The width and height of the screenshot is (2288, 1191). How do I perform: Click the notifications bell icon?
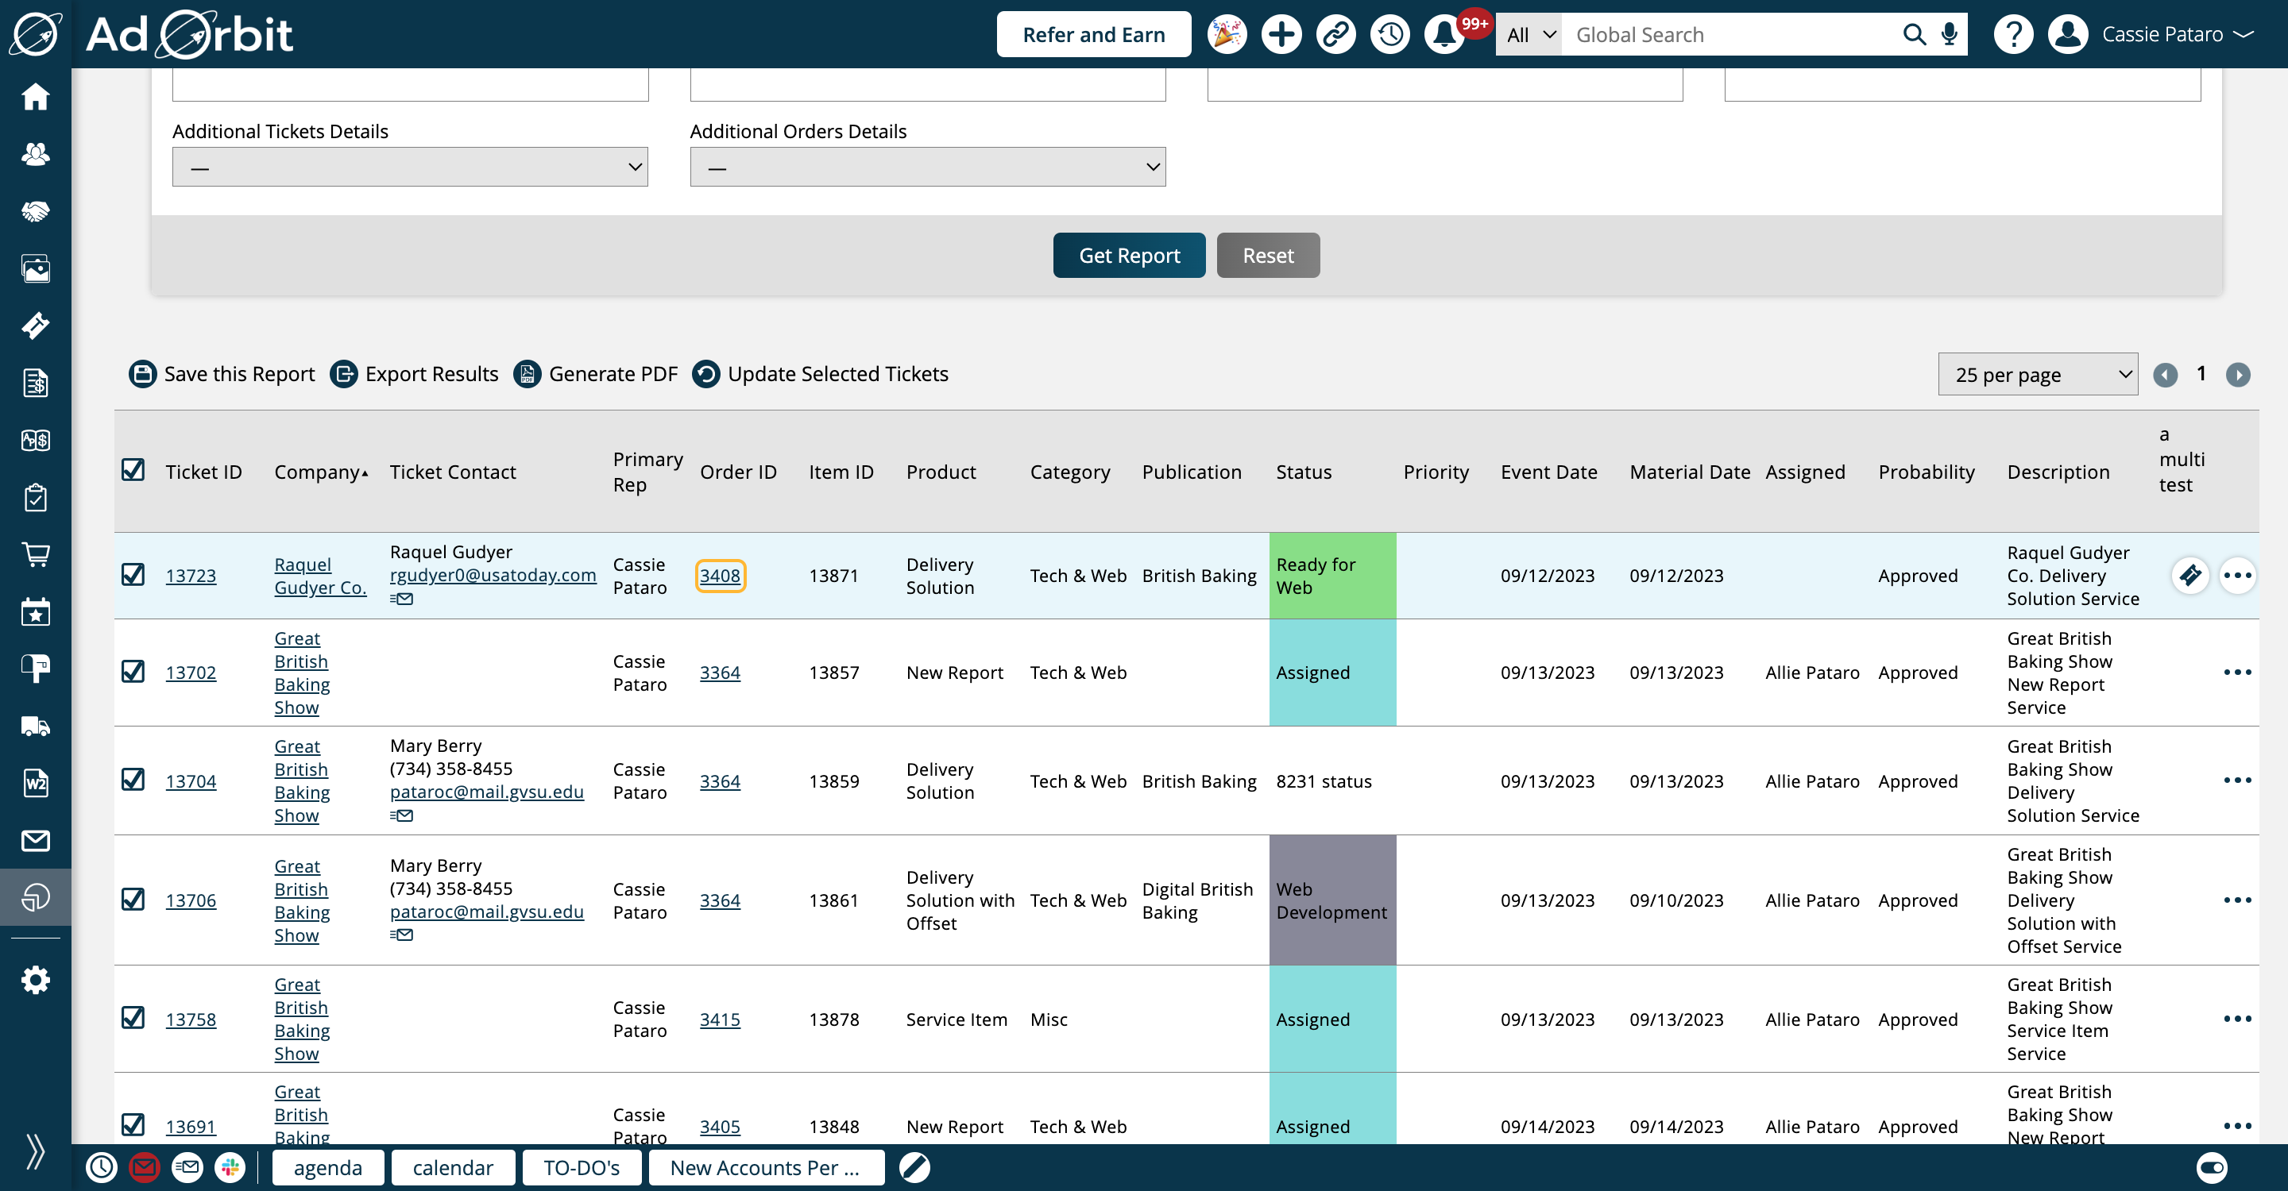tap(1444, 35)
